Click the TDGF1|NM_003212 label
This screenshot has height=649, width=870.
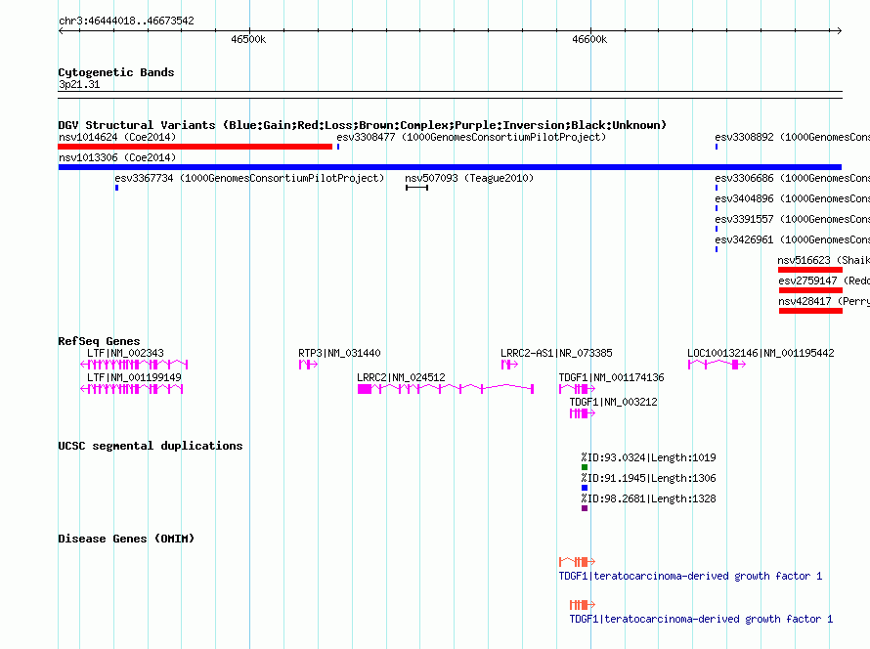click(x=613, y=402)
